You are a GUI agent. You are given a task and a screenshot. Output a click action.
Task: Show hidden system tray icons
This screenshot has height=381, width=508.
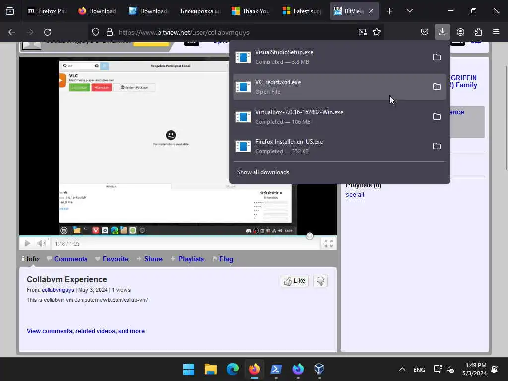[402, 369]
